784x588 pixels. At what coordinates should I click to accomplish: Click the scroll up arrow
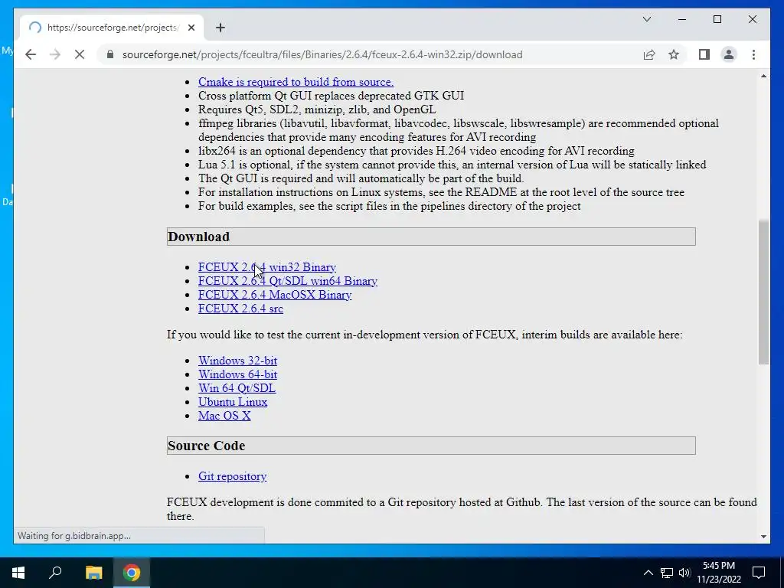(763, 76)
